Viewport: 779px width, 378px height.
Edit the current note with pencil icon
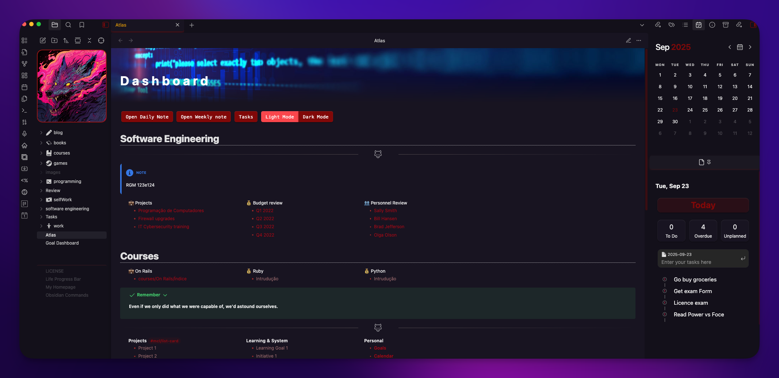[629, 40]
